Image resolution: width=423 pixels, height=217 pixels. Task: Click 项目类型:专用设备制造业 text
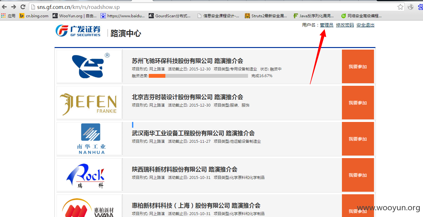pos(235,69)
